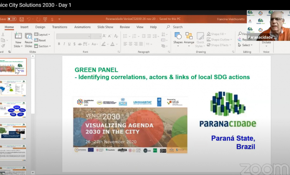290x175 pixels.
Task: Click the Shapes gallery button
Action: pos(178,39)
